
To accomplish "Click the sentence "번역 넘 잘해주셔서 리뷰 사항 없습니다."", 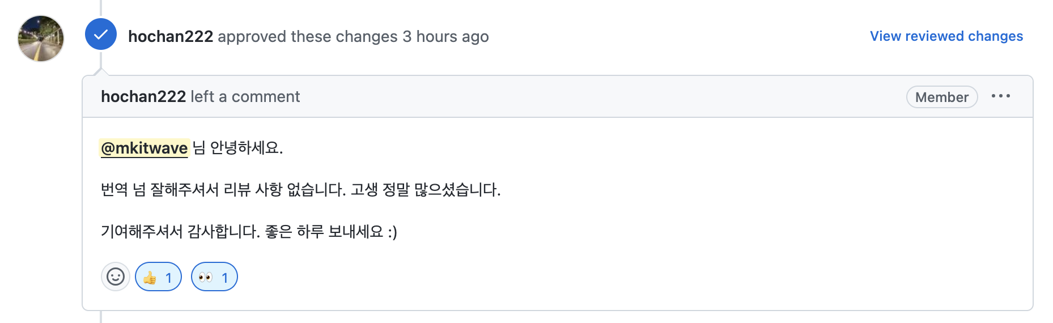I will click(x=223, y=190).
